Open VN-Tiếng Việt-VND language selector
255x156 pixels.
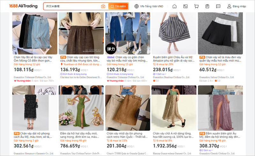tap(149, 6)
